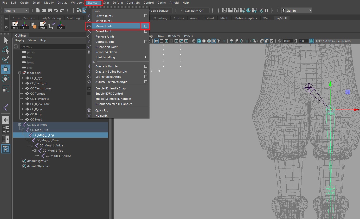
Task: Collapse the mogl_Char node
Action: [x=20, y=73]
